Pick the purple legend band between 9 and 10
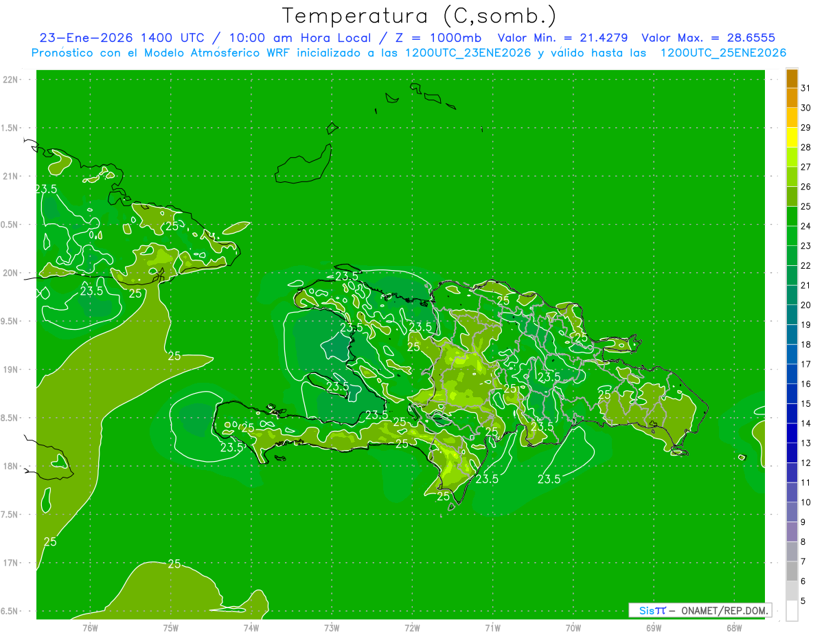 click(792, 513)
